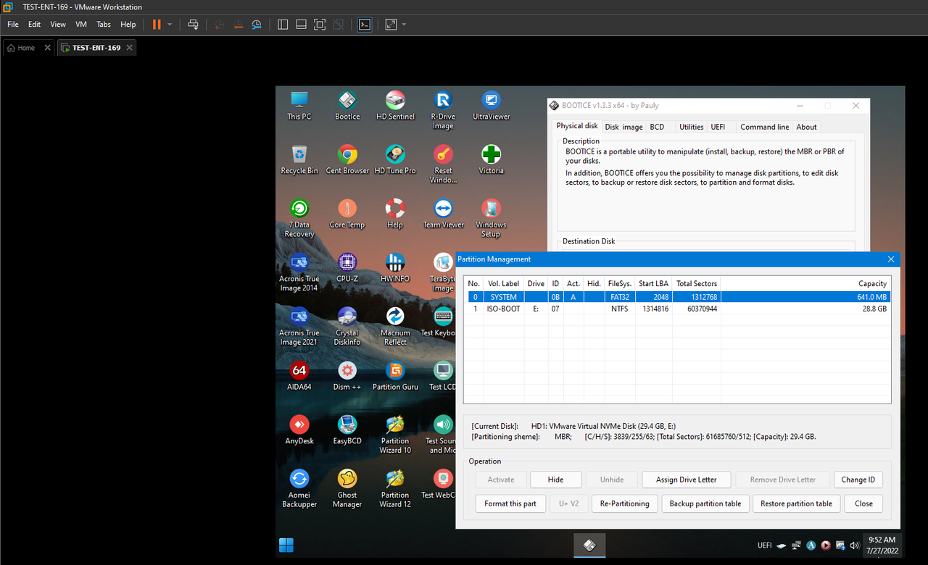
Task: Open EasyBCD desktop icon
Action: (347, 431)
